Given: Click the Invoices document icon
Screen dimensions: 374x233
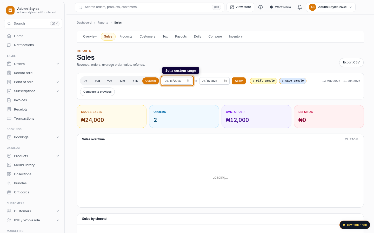Looking at the screenshot, I should point(9,100).
